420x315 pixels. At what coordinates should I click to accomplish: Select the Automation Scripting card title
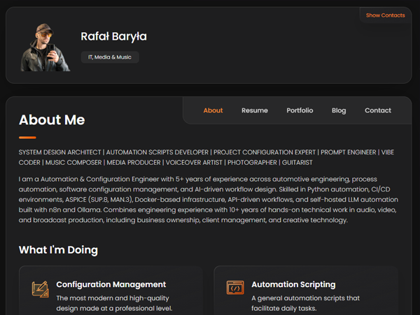[293, 284]
